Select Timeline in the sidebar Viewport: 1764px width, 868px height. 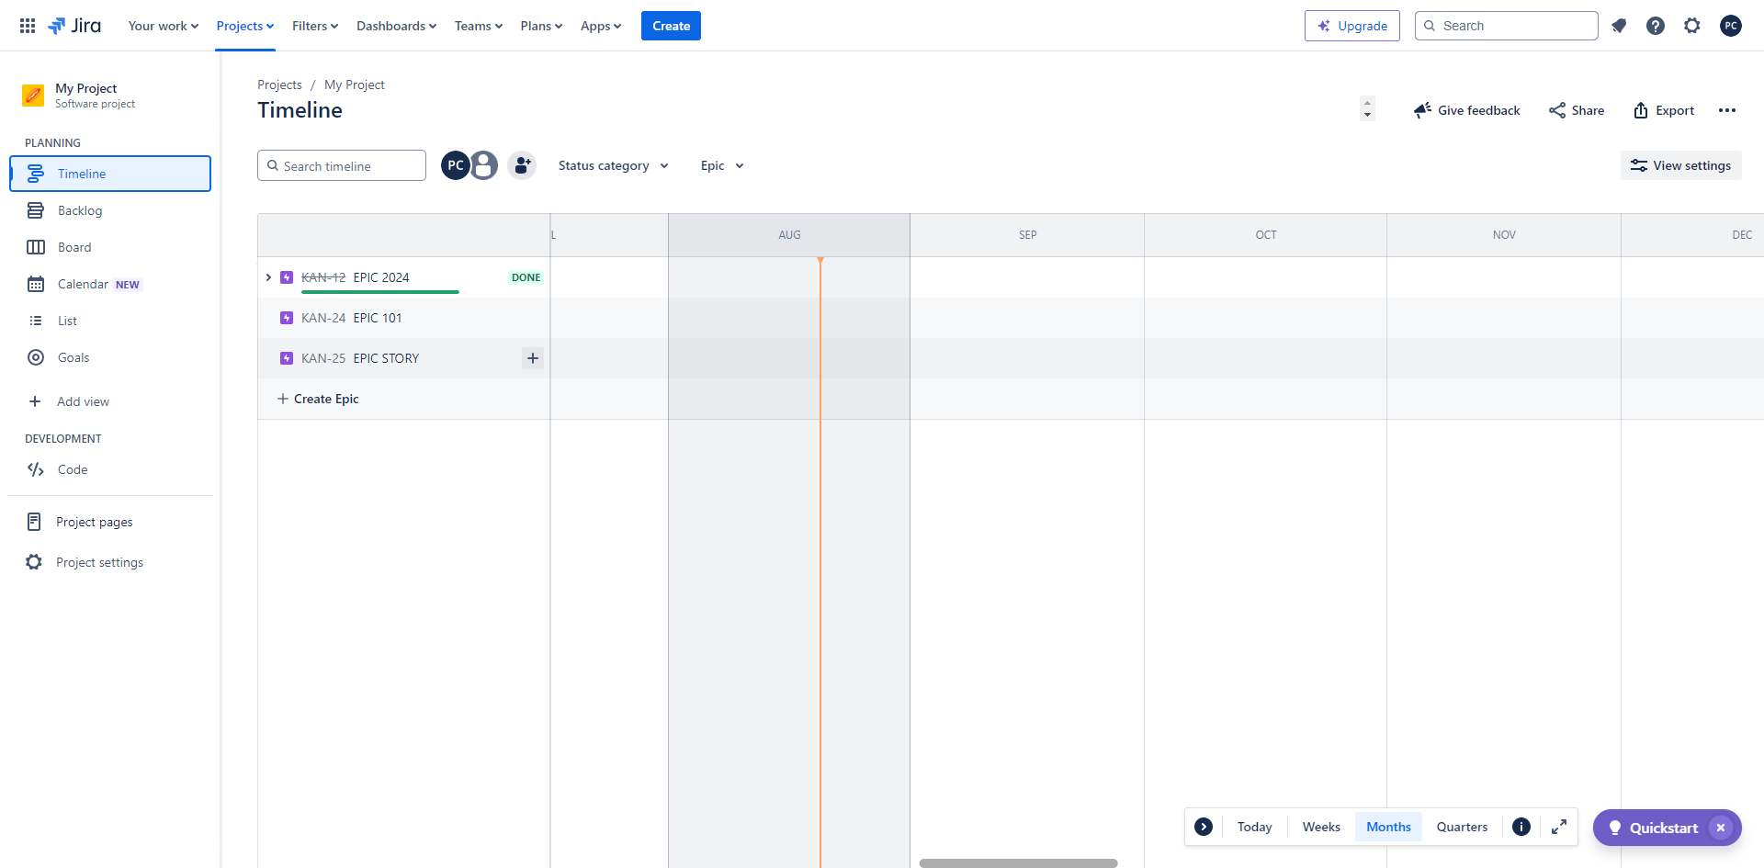110,174
